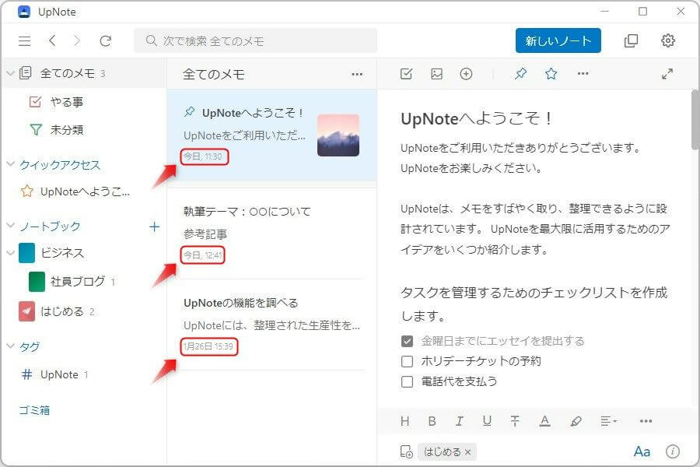Apply heading format with H icon

(405, 421)
